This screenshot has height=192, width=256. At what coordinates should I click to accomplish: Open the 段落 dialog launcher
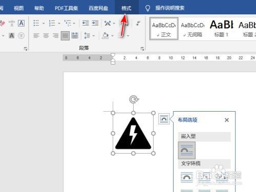click(142, 49)
